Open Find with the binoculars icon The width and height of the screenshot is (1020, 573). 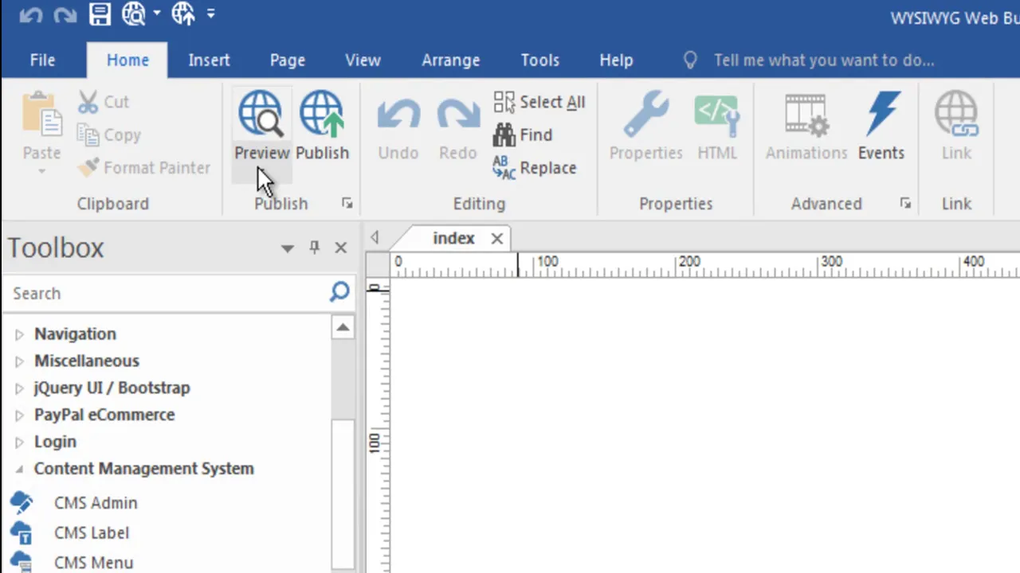523,135
